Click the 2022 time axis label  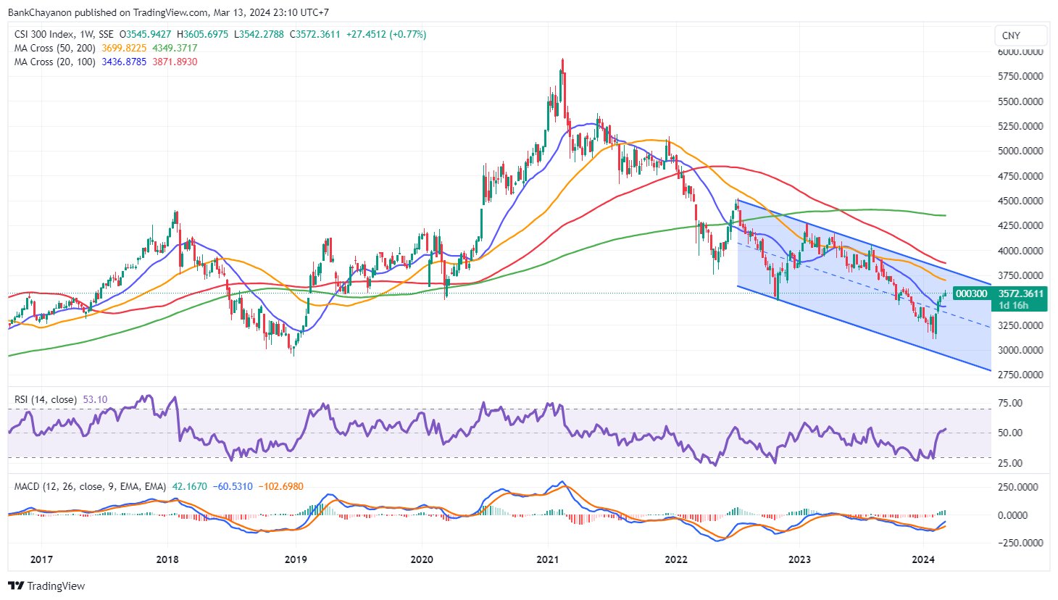click(676, 559)
